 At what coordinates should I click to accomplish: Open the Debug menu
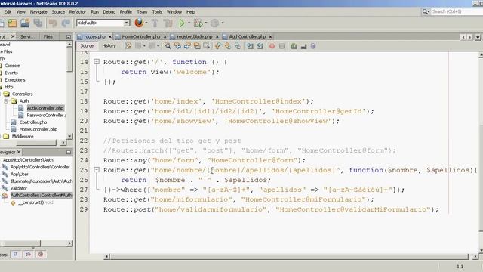pos(109,12)
